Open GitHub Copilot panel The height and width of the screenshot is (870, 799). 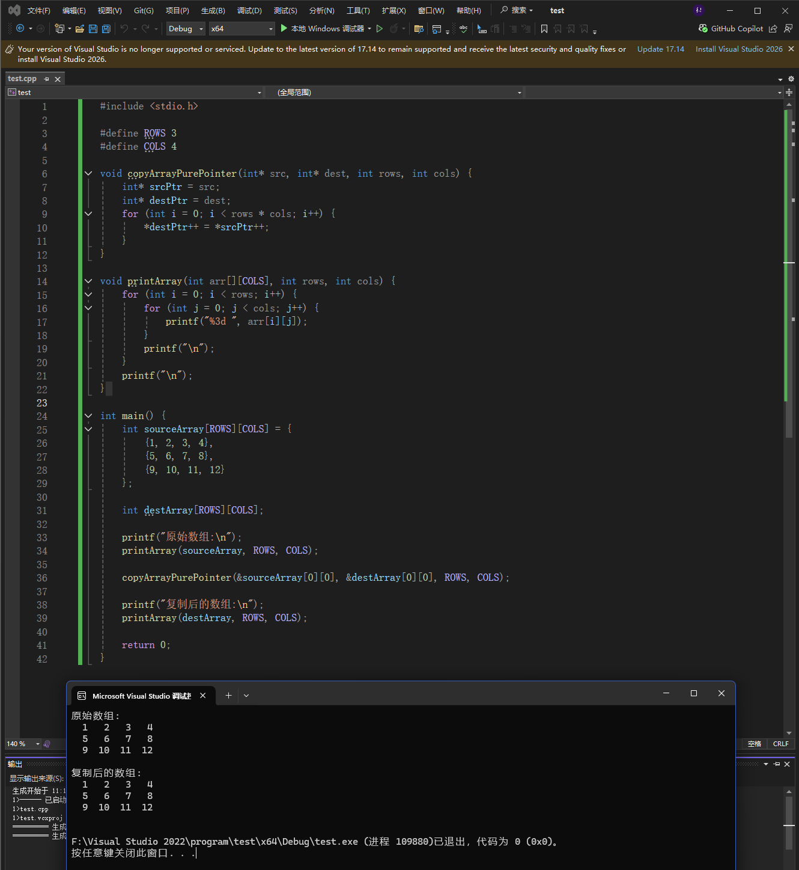point(731,29)
